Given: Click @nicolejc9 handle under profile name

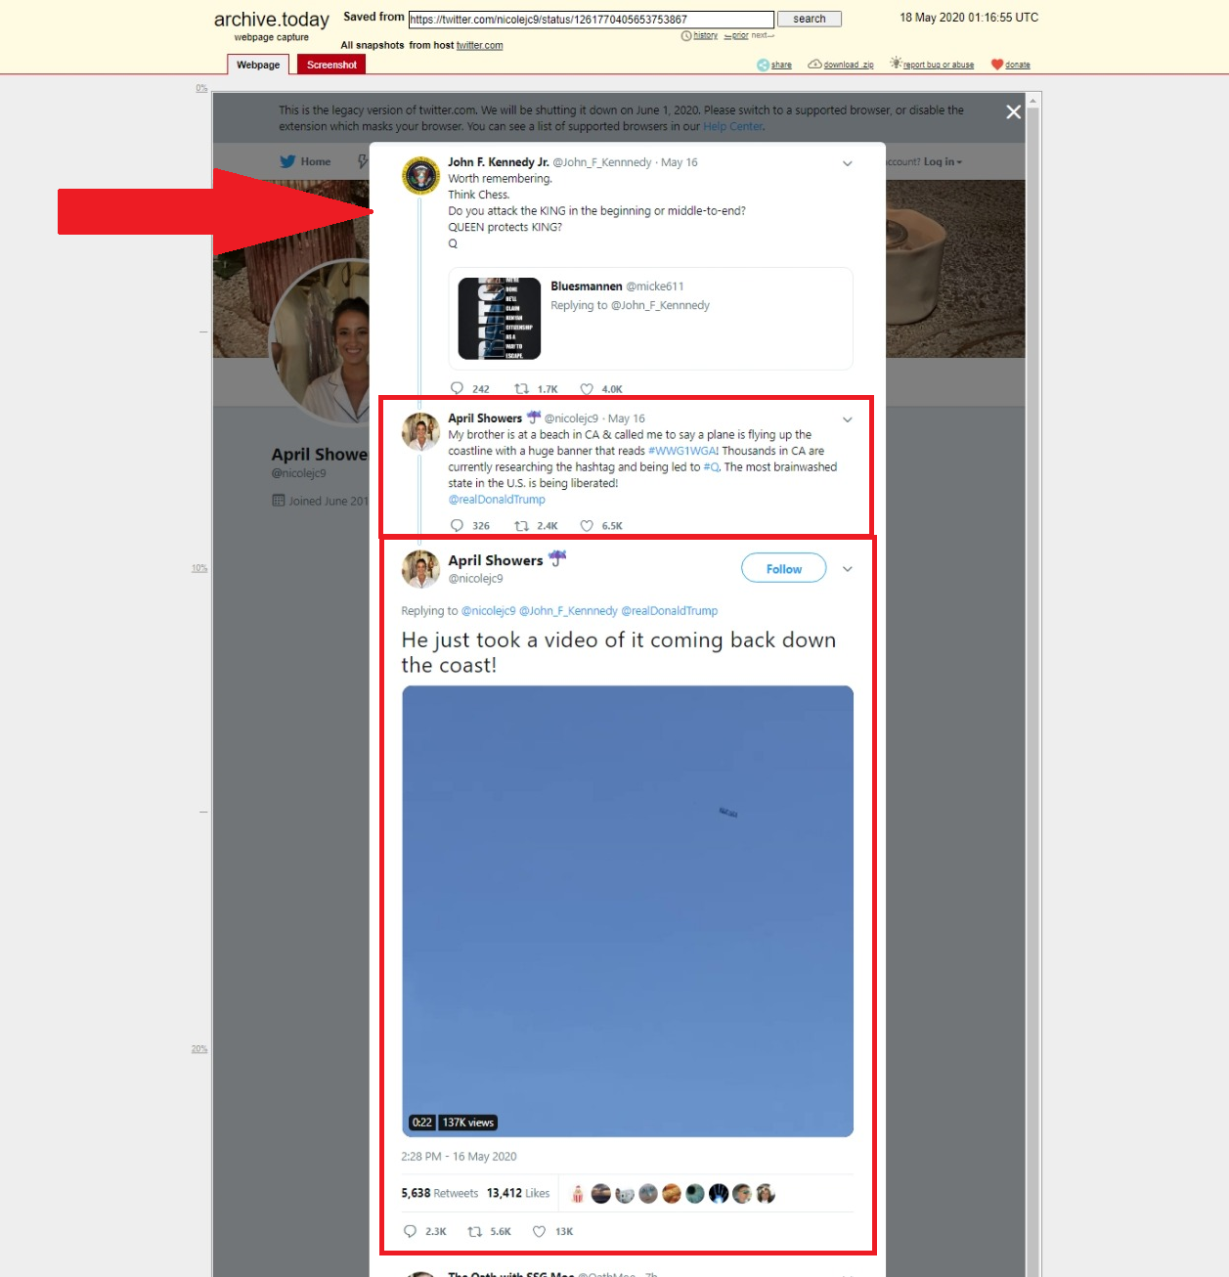Looking at the screenshot, I should (299, 473).
